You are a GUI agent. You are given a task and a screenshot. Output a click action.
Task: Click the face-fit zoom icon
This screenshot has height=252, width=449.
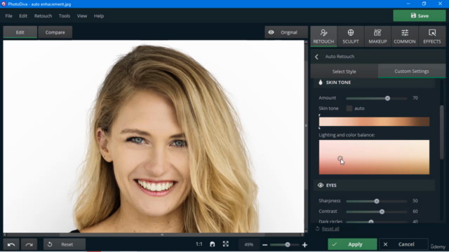[212, 244]
